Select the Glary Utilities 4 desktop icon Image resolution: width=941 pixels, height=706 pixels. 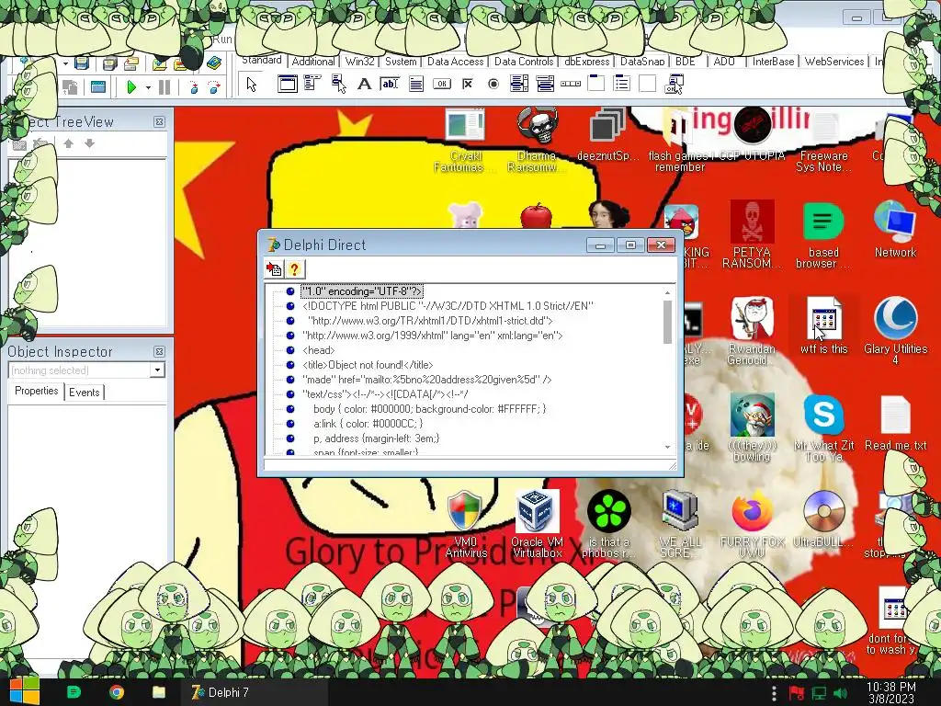point(895,330)
